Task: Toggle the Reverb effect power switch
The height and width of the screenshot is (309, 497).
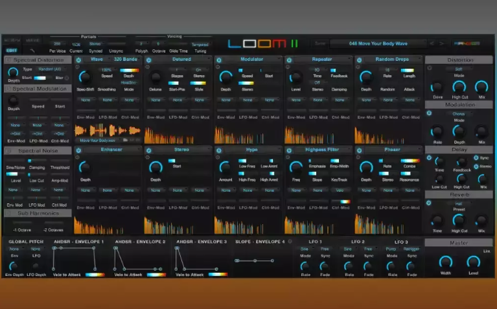Action: [x=429, y=203]
